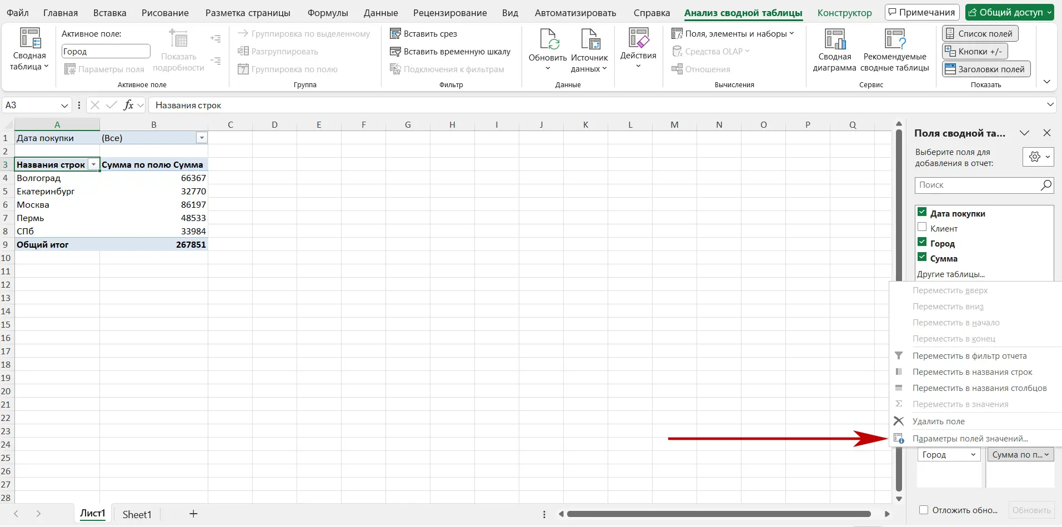This screenshot has width=1062, height=527.
Task: Open the Дата покупки filter dropdown in B1
Action: click(202, 138)
